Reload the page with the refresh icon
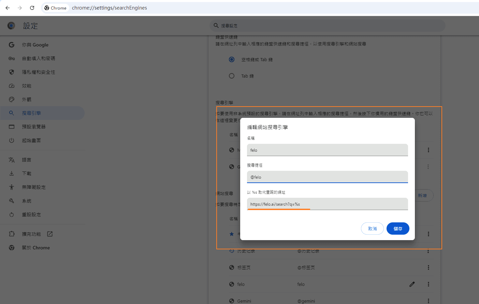The image size is (479, 304). coord(32,8)
